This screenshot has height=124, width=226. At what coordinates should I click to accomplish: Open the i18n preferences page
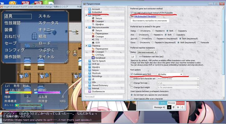[94, 82]
